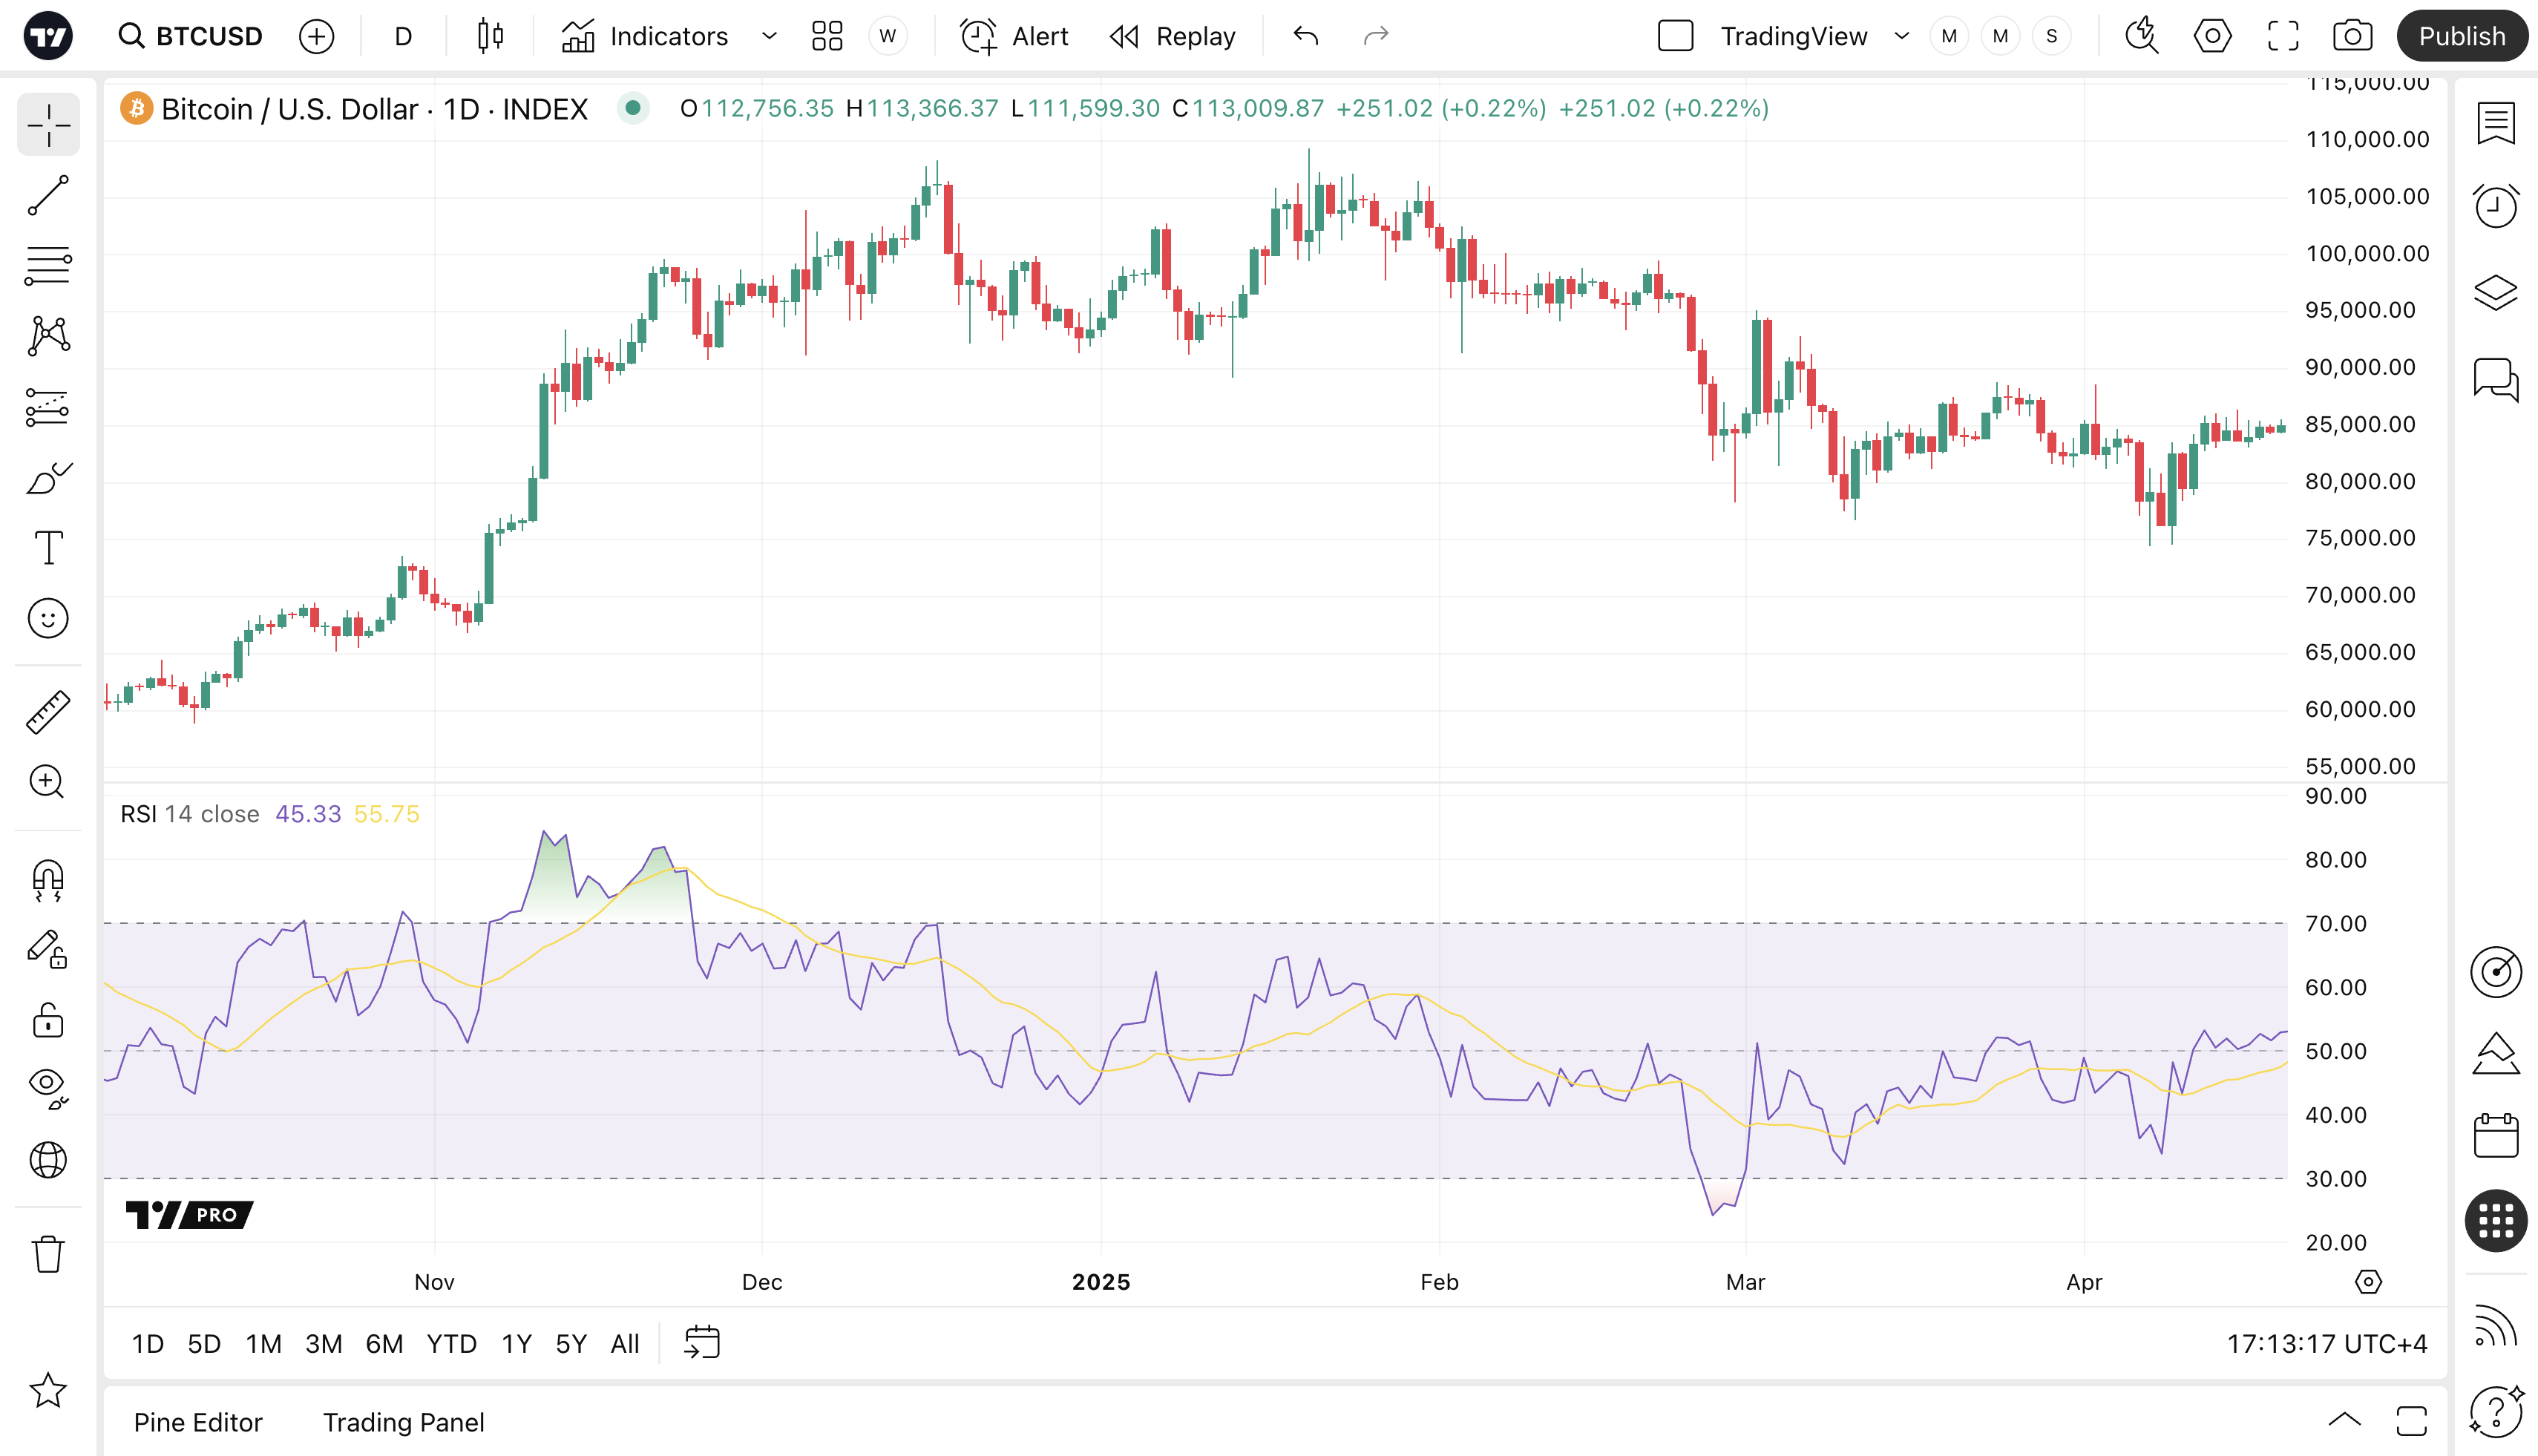Open the TradingView layout dropdown chevron
The image size is (2538, 1456).
(x=1902, y=37)
